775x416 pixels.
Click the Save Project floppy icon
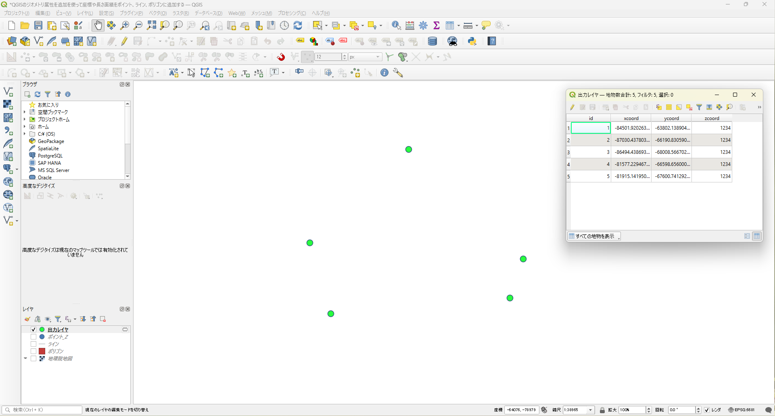(x=38, y=26)
